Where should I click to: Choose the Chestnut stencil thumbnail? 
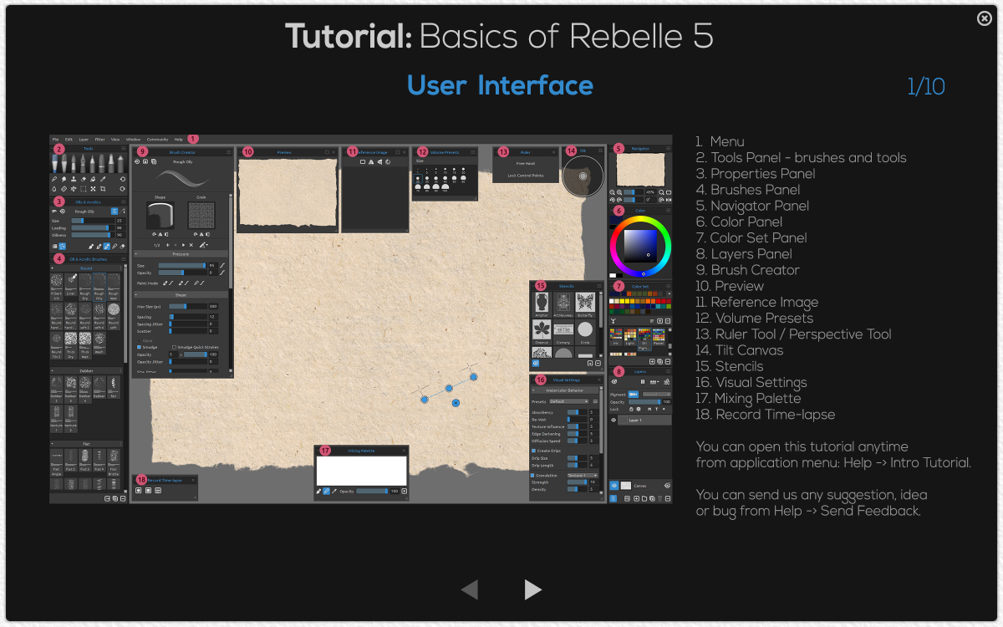542,329
